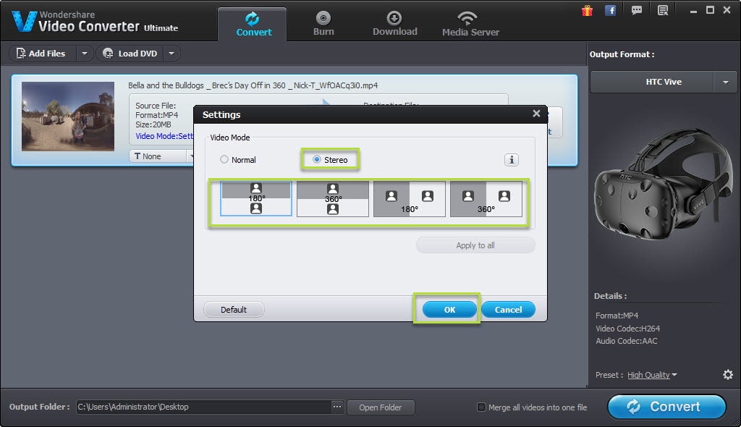Switch to the Burn tab
741x427 pixels.
pos(323,24)
